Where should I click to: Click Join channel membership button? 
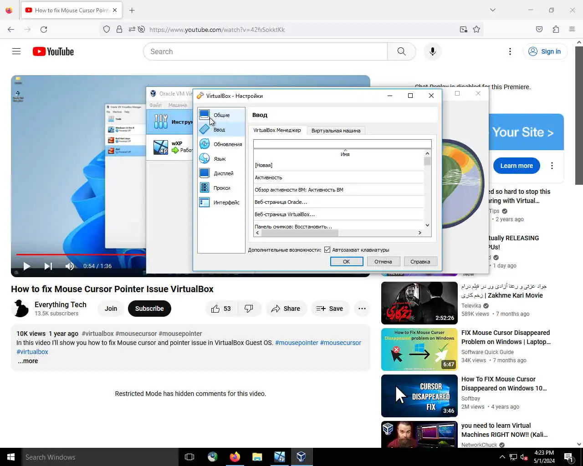[x=111, y=309]
